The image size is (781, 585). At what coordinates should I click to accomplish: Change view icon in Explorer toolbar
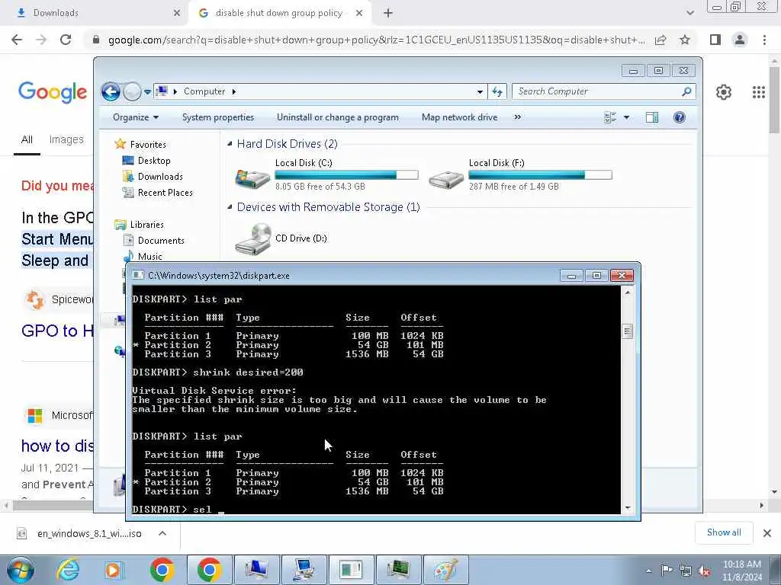click(610, 117)
